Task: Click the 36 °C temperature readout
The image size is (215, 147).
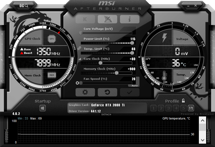Action: click(x=179, y=63)
